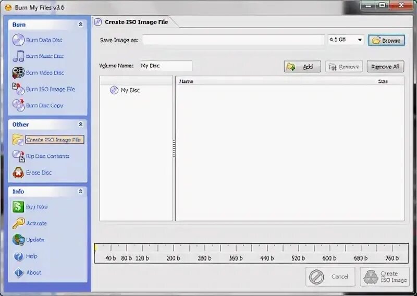417x296 pixels.
Task: Click the Burn ISO Image File icon
Action: tap(18, 89)
